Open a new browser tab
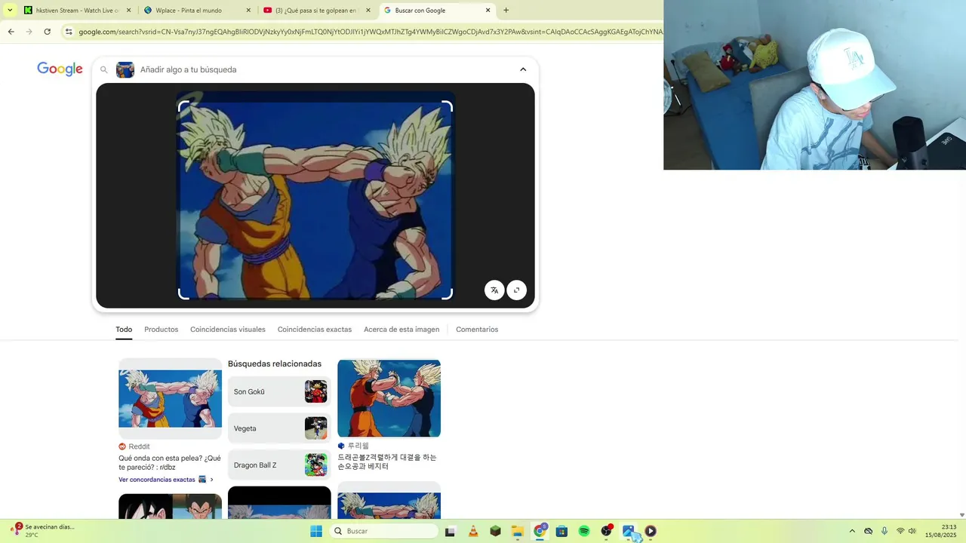The width and height of the screenshot is (966, 543). [x=506, y=11]
